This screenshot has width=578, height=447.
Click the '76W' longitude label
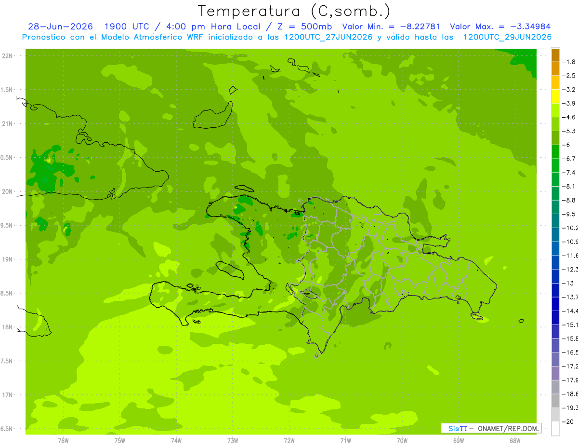coord(63,441)
